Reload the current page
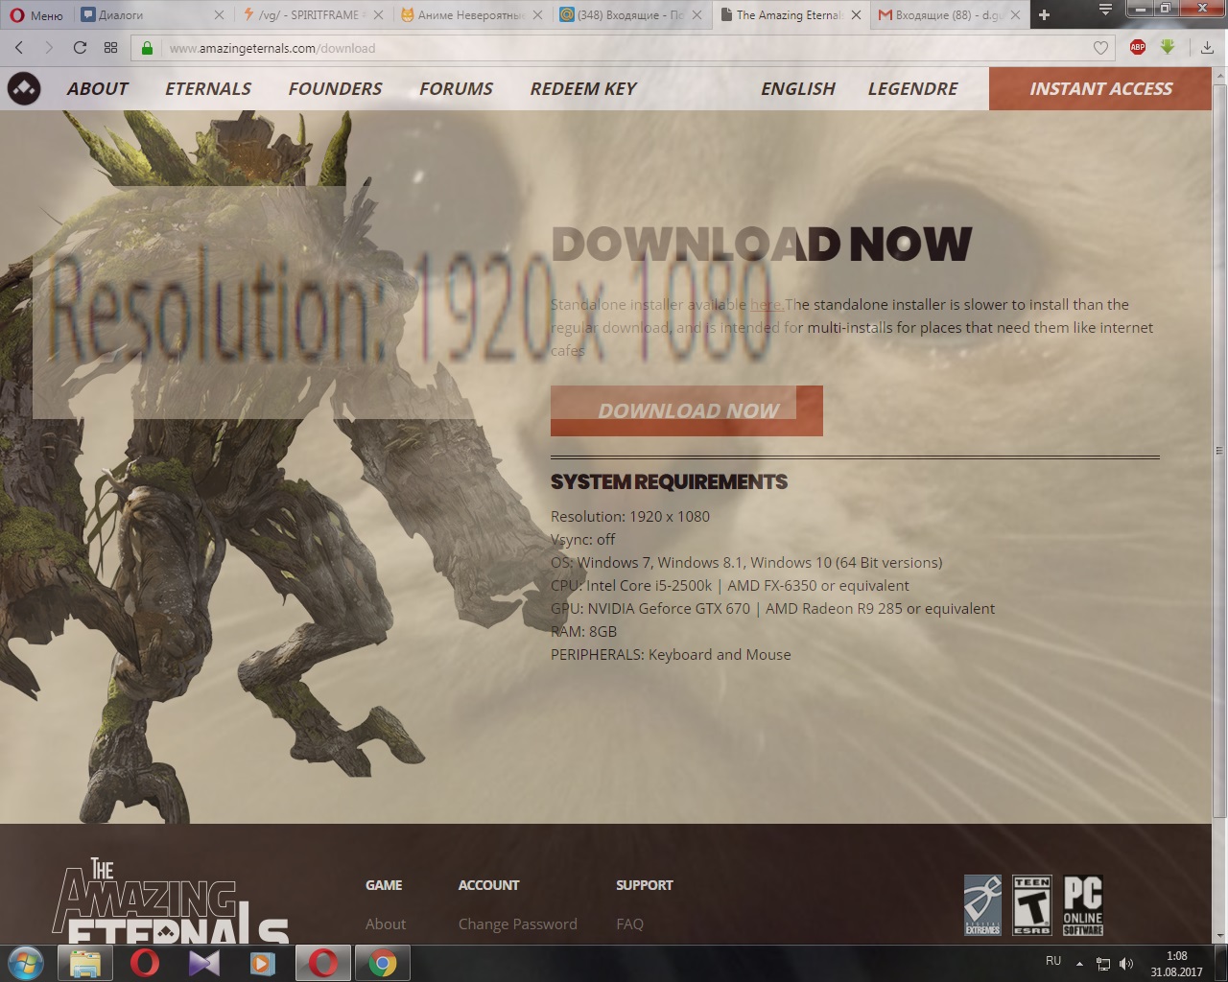The width and height of the screenshot is (1228, 982). click(80, 48)
